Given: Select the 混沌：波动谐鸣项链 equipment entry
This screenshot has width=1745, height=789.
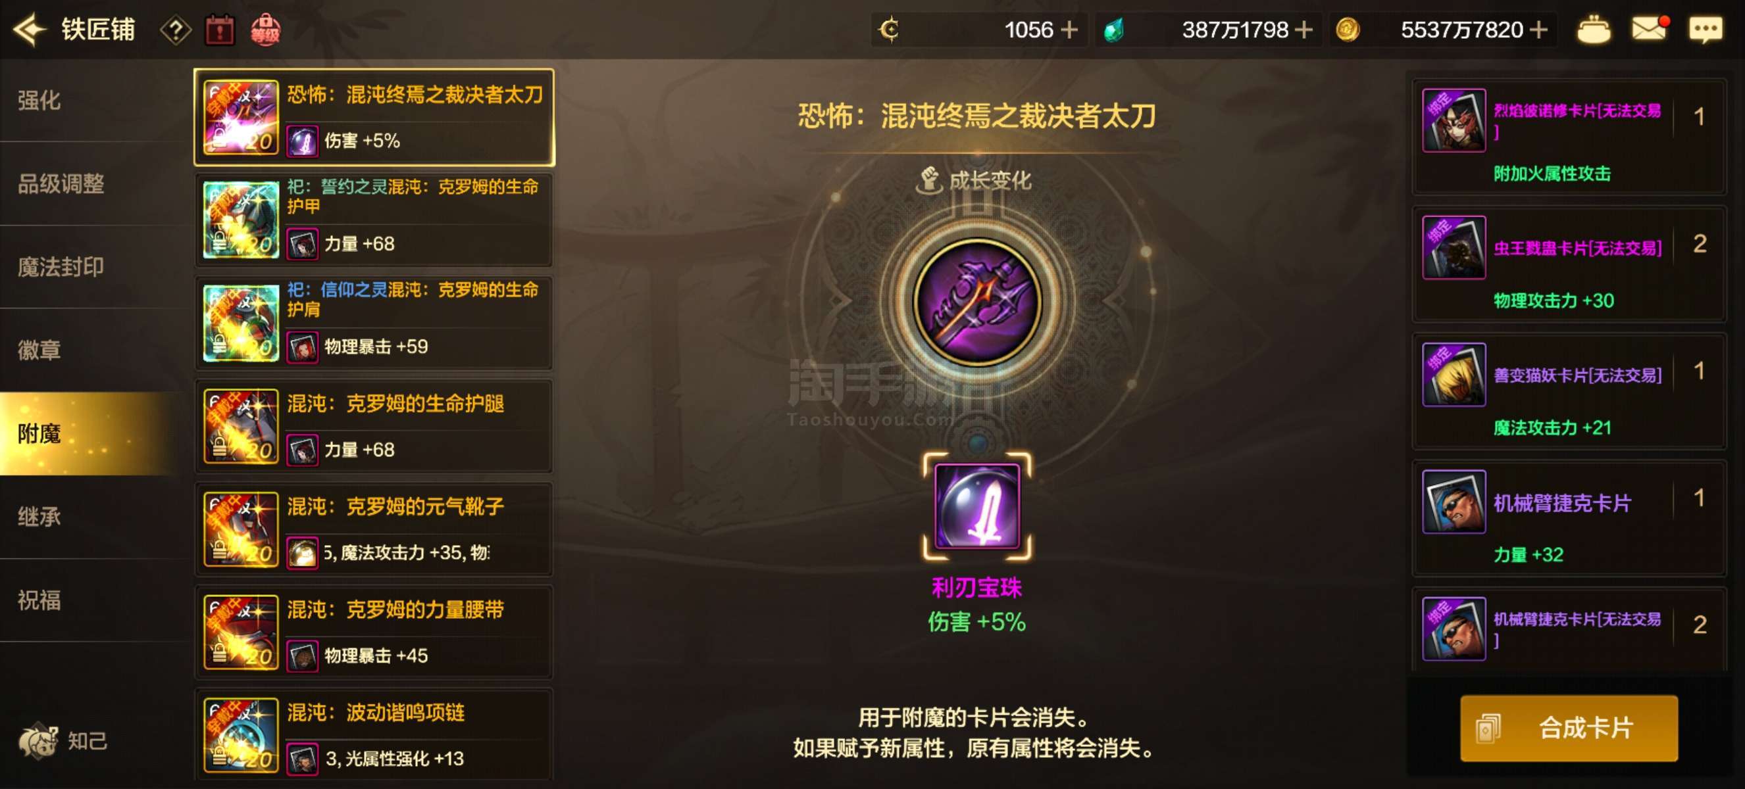Looking at the screenshot, I should click(374, 735).
